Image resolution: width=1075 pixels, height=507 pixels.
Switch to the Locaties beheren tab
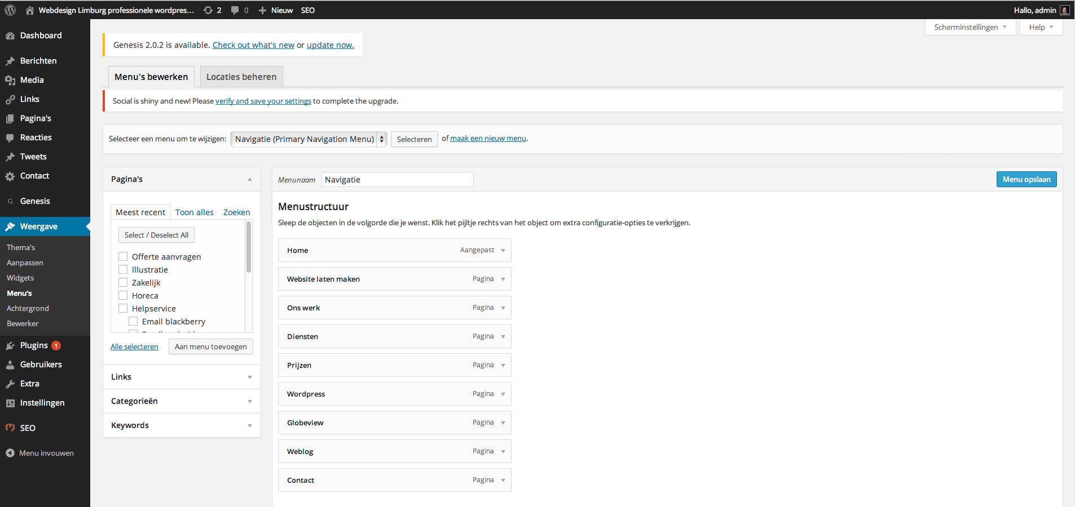[x=241, y=77]
